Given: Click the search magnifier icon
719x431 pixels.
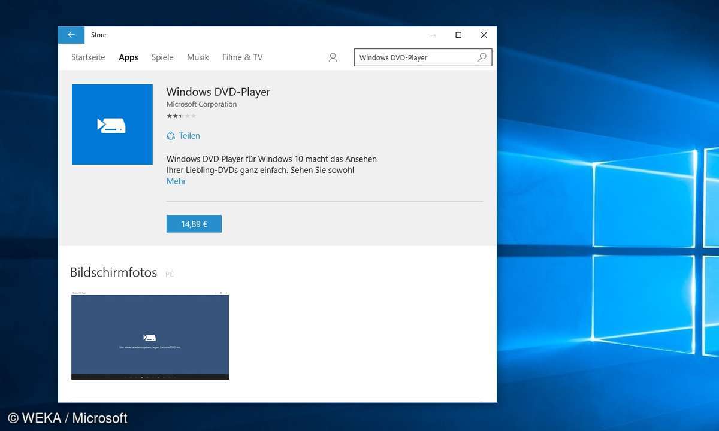Looking at the screenshot, I should click(482, 57).
